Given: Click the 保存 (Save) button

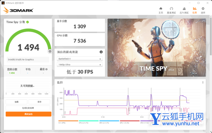Looking at the screenshot, I should click(x=39, y=102).
